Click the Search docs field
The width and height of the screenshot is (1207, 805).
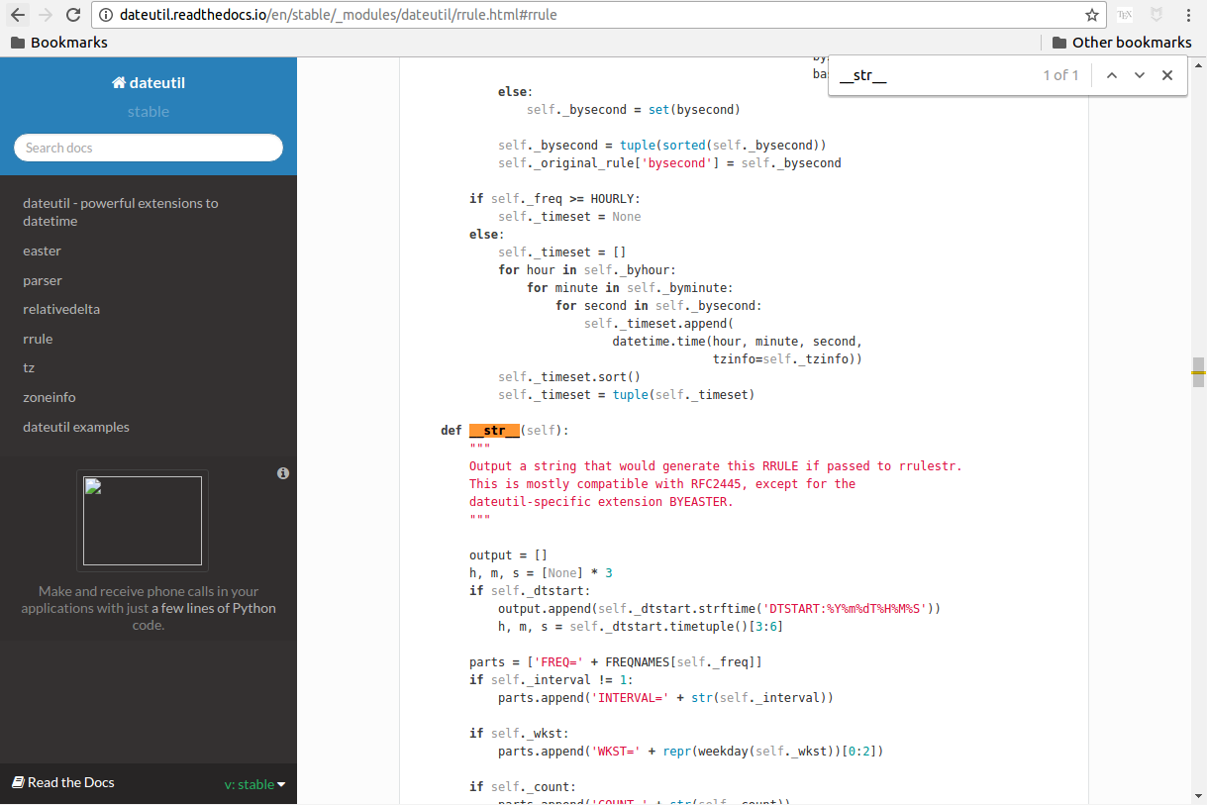(x=149, y=148)
